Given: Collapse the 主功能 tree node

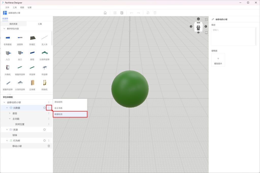Looking at the screenshot, I should [x=10, y=119].
